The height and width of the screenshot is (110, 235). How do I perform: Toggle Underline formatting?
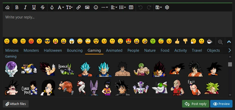coord(34,8)
